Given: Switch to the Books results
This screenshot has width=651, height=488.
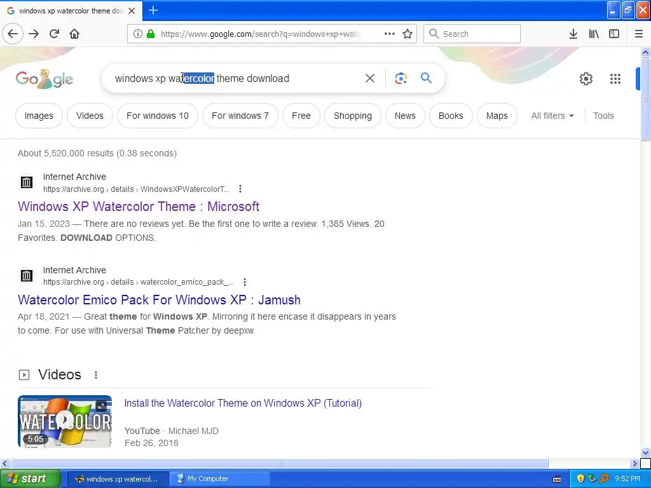Looking at the screenshot, I should coord(451,116).
